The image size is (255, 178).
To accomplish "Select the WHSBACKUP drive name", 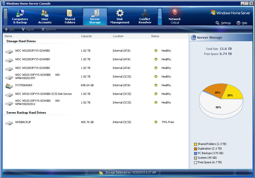I will coord(23,122).
